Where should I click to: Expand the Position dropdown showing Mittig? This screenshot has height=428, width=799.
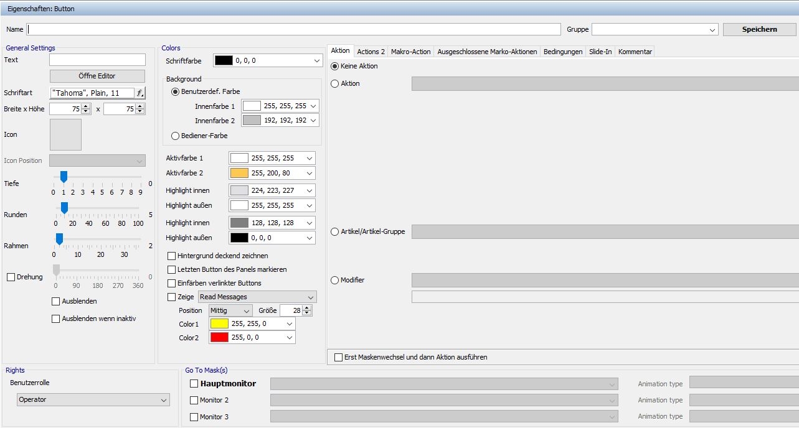tap(230, 310)
